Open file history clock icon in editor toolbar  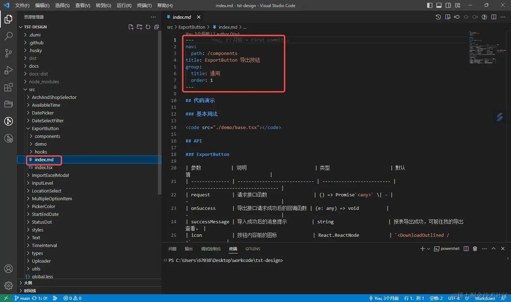tap(438, 17)
